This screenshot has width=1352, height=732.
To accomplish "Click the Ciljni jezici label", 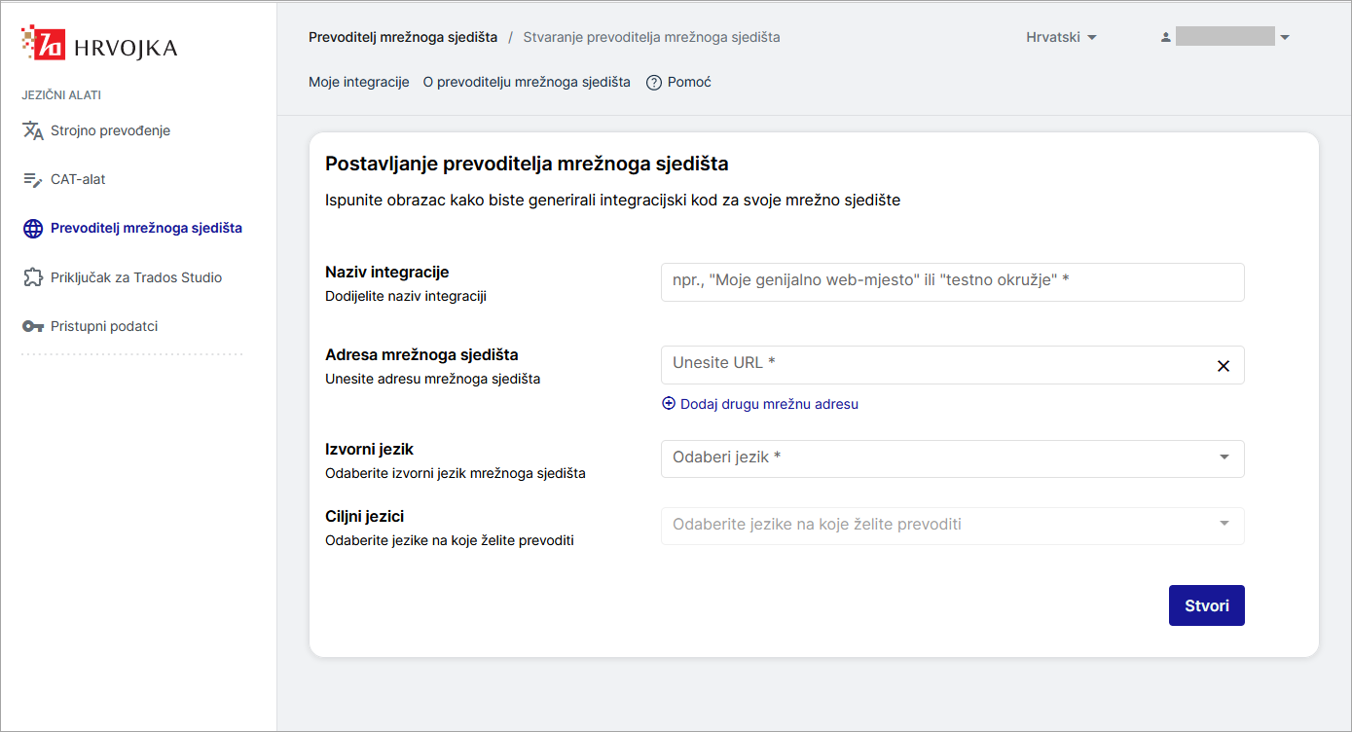I will coord(364,517).
